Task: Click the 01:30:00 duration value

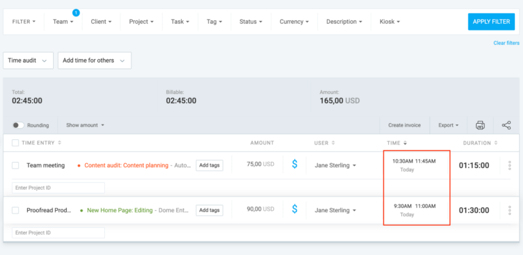Action: click(x=474, y=210)
